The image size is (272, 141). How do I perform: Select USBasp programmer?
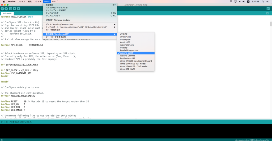pos(136,48)
